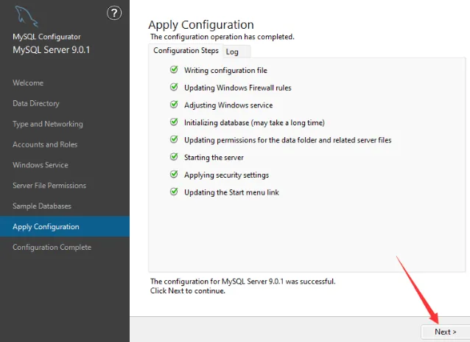Click the 'Click Next to continue.' text
The height and width of the screenshot is (342, 470).
coord(188,291)
